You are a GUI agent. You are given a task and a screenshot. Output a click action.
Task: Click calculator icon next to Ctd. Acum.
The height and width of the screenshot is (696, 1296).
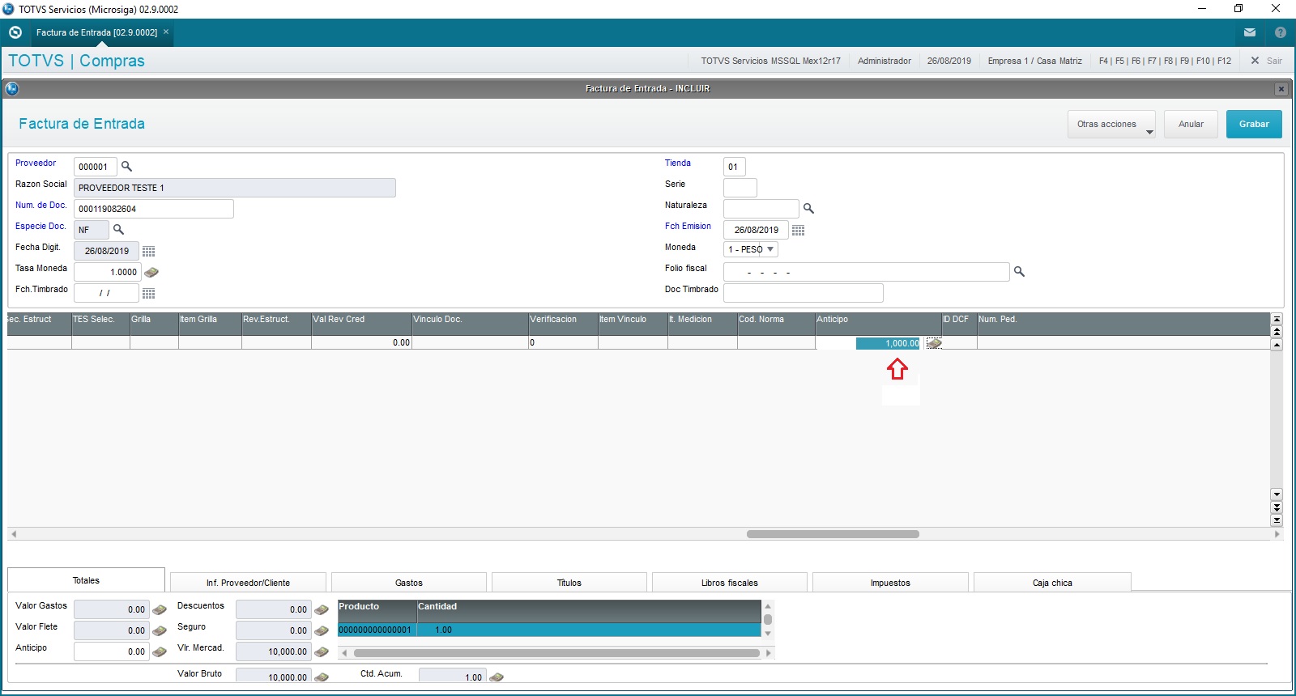tap(497, 677)
